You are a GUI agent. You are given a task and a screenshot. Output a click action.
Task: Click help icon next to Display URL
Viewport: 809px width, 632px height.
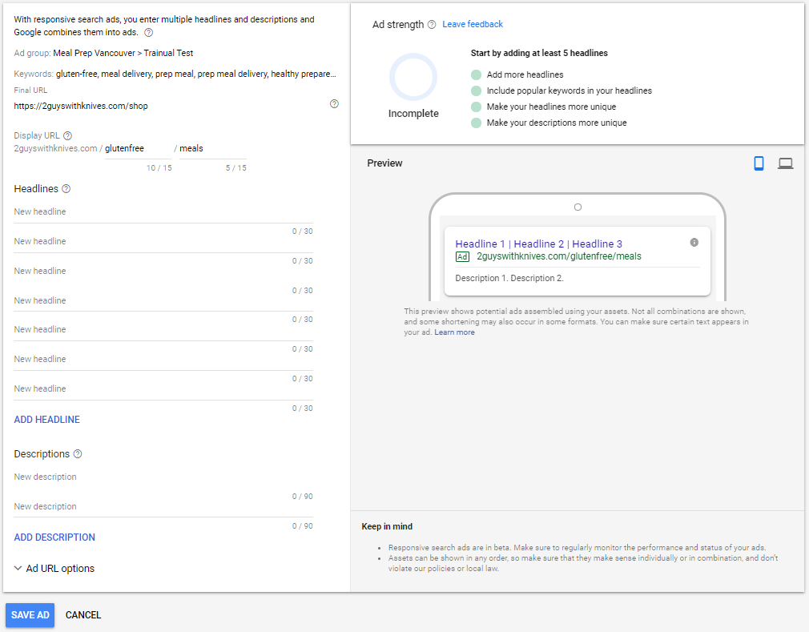pyautogui.click(x=68, y=136)
